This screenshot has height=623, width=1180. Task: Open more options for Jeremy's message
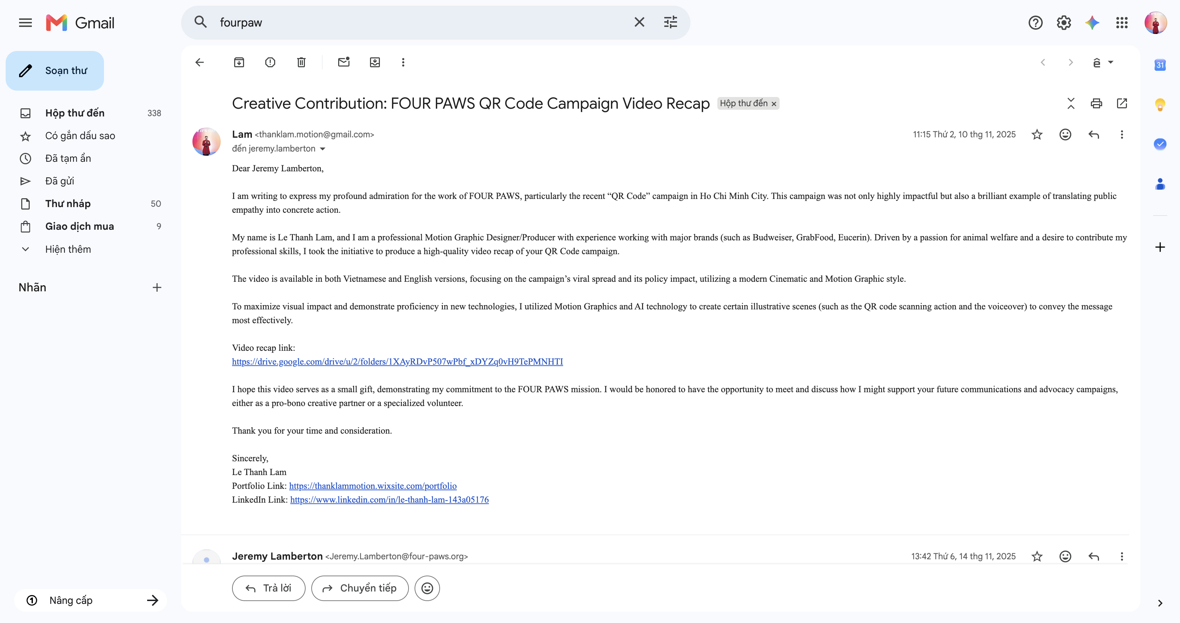tap(1122, 556)
